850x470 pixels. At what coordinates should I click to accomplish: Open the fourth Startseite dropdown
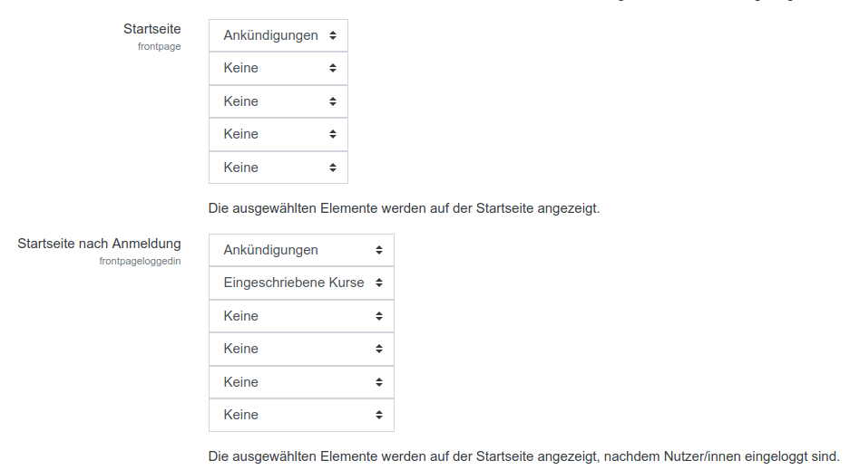278,134
